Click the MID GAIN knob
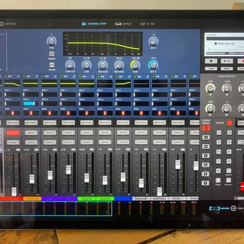 pos(102,65)
